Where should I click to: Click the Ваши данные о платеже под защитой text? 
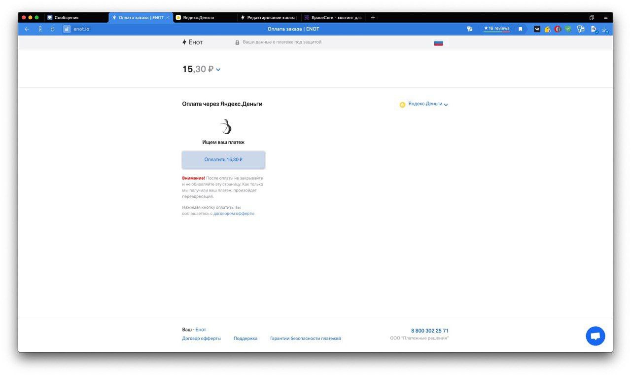pyautogui.click(x=282, y=42)
